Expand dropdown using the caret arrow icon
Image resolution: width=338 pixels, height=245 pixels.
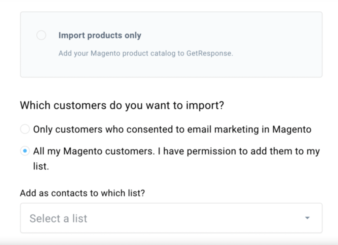pos(307,218)
